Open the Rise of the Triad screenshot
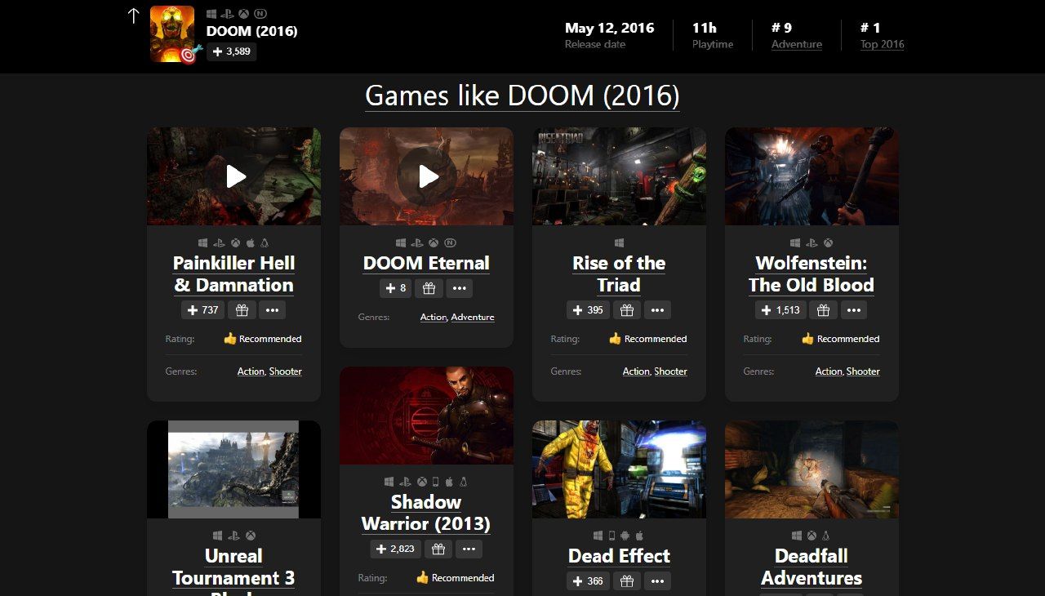1045x596 pixels. (x=619, y=176)
